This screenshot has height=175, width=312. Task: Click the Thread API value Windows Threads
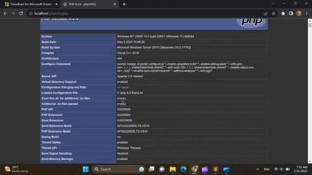pos(129,148)
